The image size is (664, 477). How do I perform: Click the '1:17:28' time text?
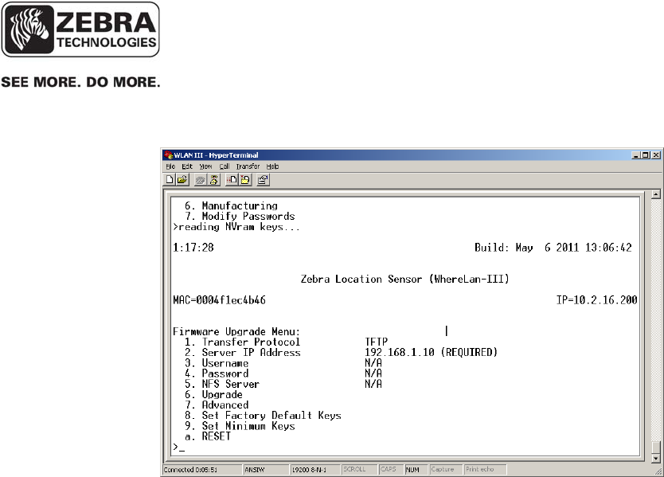[x=193, y=248]
